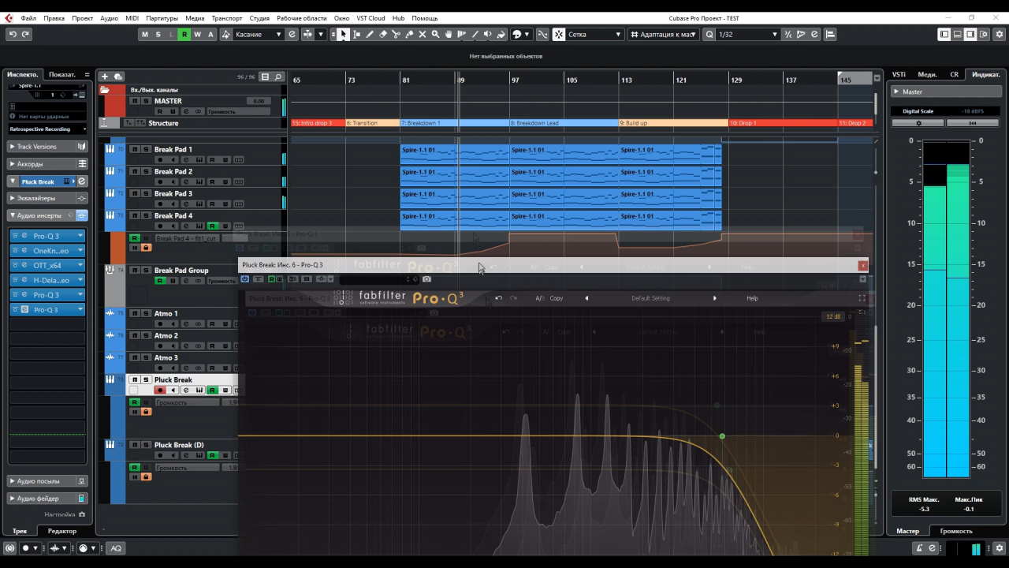Click Copy in Pro-Q 3 A/B bar
Screen dimensions: 1009x568
pyautogui.click(x=557, y=298)
